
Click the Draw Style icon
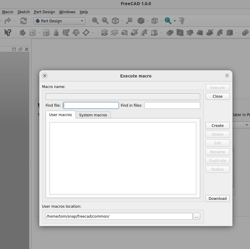pos(141,21)
